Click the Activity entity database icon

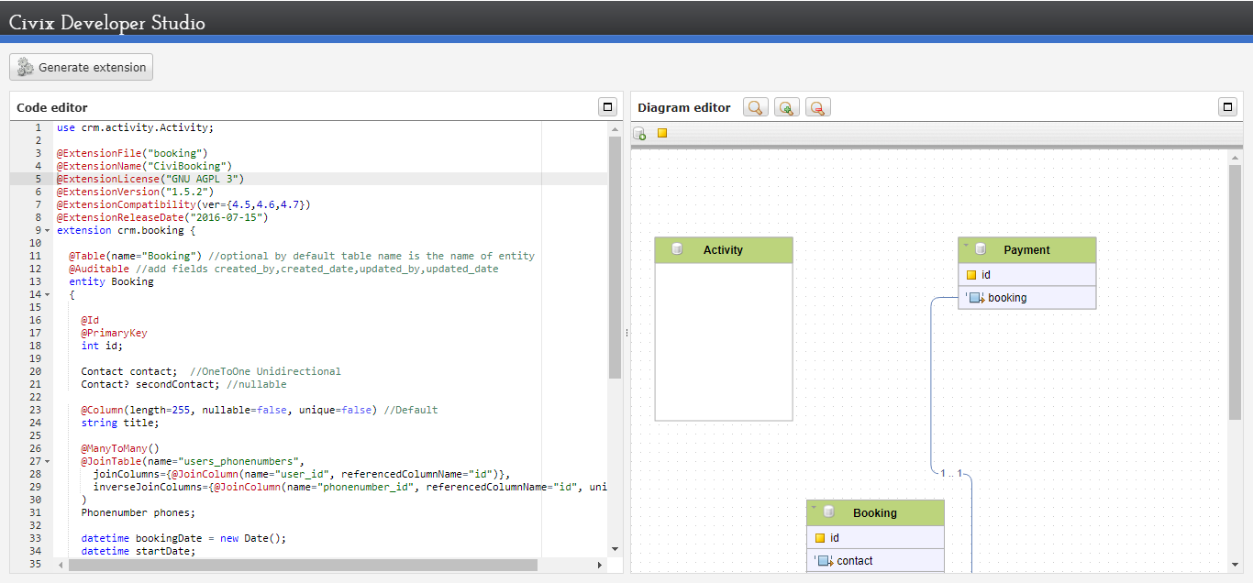(678, 249)
